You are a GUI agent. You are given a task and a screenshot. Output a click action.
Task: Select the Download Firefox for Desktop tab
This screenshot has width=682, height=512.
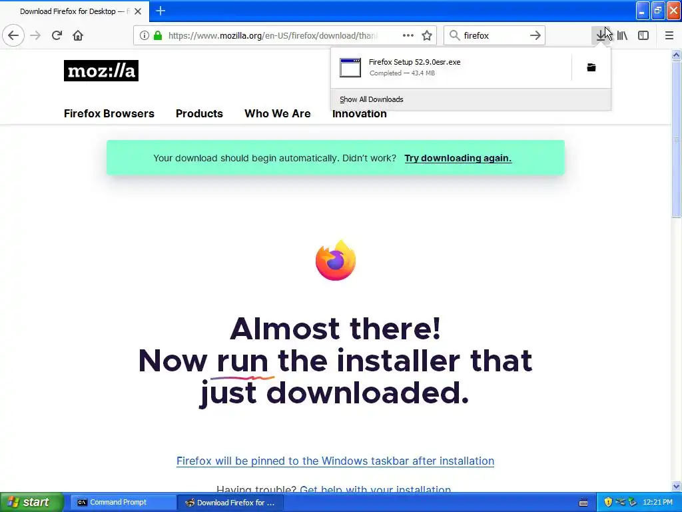75,11
